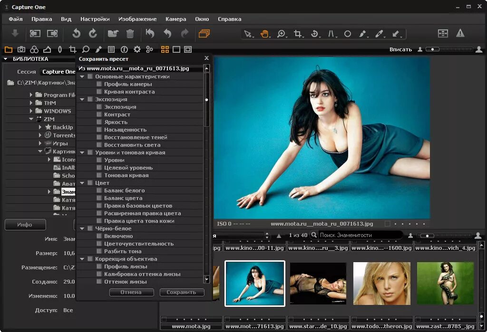Check the Кривая контраста checkbox

99,92
